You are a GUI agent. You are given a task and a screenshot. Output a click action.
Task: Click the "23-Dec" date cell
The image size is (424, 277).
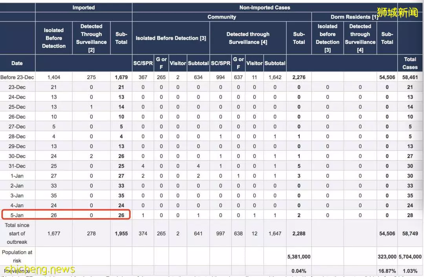17,87
